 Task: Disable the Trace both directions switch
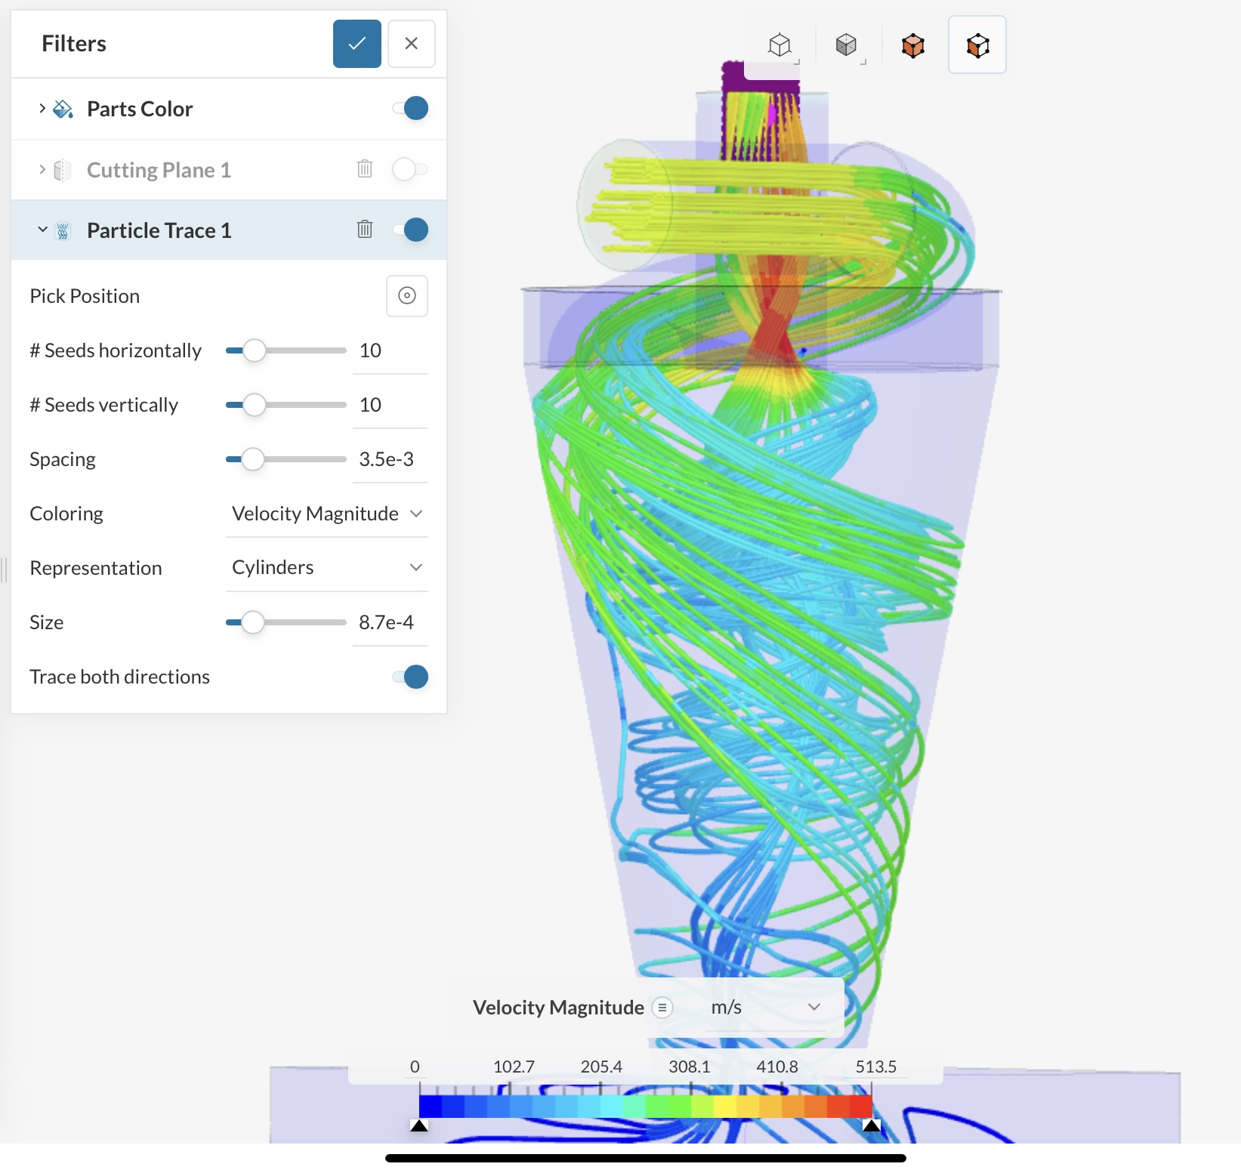410,677
